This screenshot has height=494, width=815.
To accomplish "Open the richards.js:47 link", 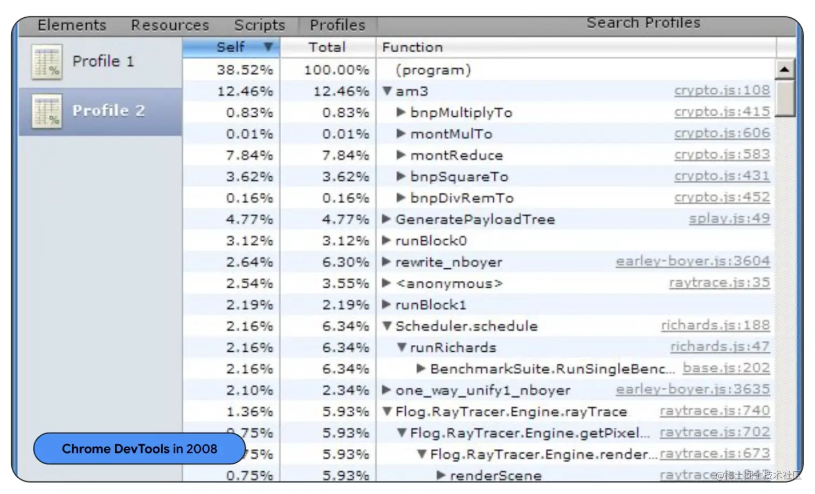I will pyautogui.click(x=720, y=347).
